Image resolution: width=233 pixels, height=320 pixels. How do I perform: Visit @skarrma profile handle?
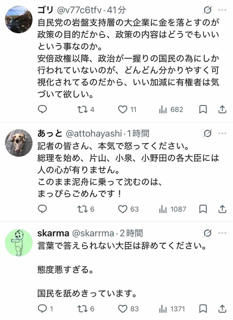93,233
